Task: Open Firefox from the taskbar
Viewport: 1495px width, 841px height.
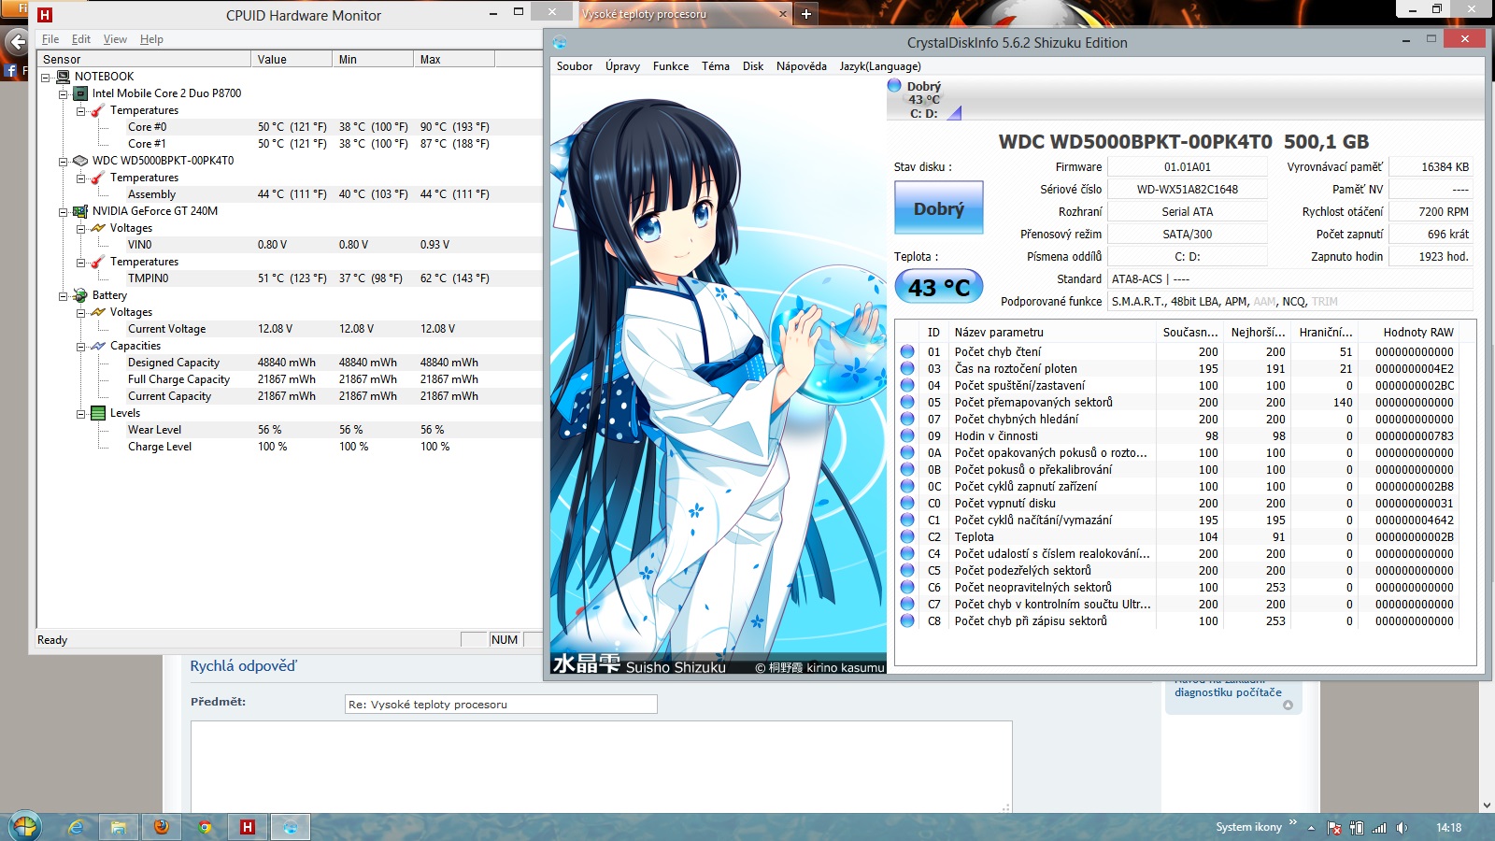Action: click(162, 827)
